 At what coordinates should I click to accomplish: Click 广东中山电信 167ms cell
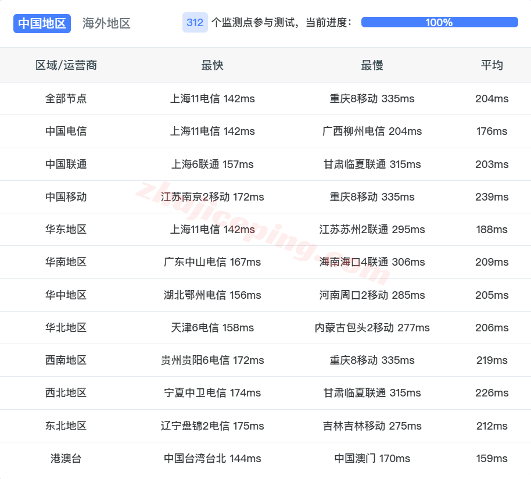212,262
